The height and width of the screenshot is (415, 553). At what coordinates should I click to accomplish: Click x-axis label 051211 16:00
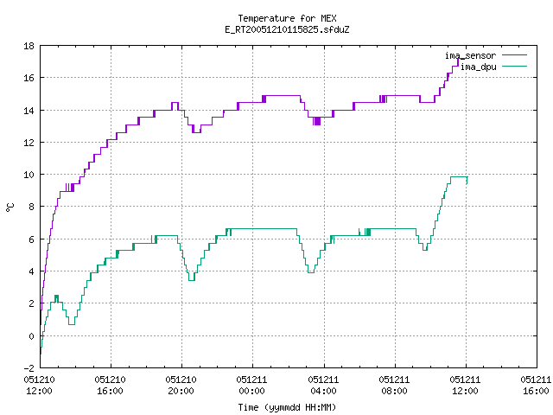(536, 386)
